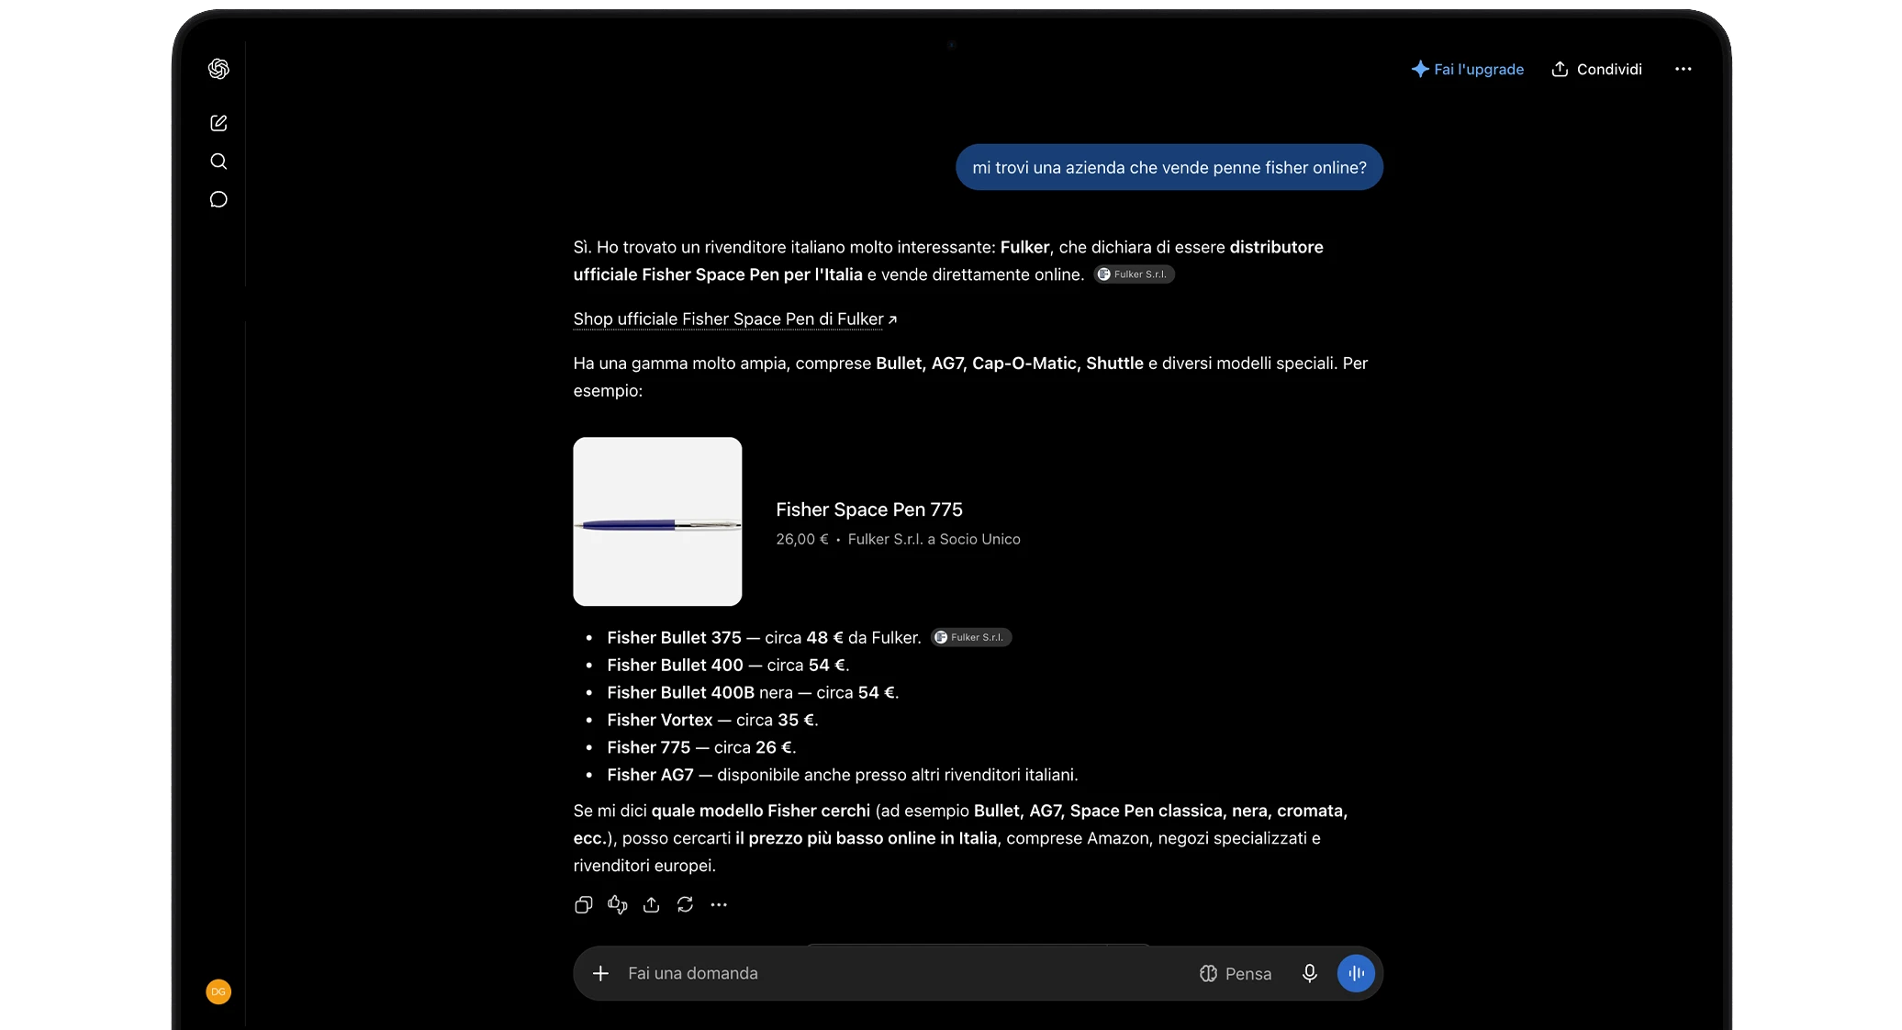
Task: Click the Fisher AG7 list item
Action: [843, 775]
